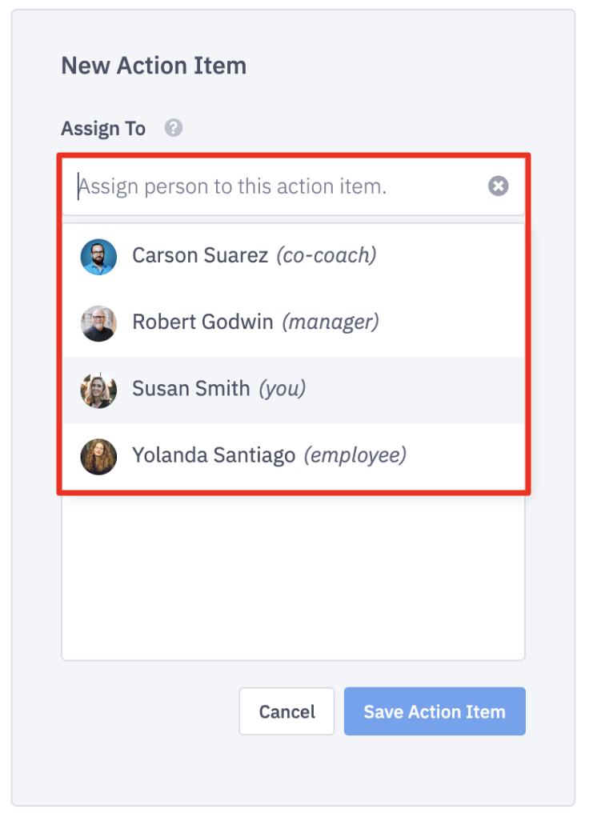Screen dimensions: 589x821
Task: Click Yolanda Santiago's avatar photo
Action: coord(98,456)
